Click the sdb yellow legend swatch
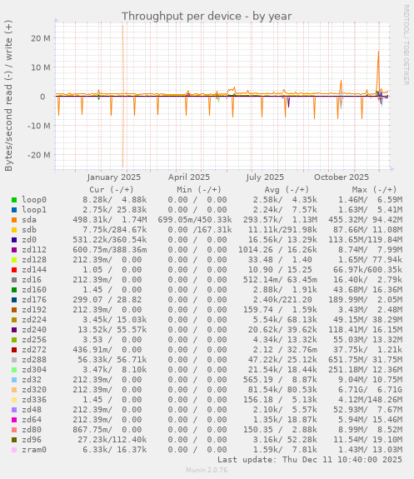 [x=14, y=230]
